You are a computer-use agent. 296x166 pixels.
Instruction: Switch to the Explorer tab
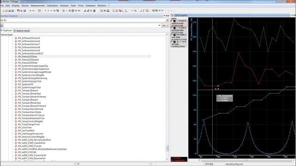(6, 30)
